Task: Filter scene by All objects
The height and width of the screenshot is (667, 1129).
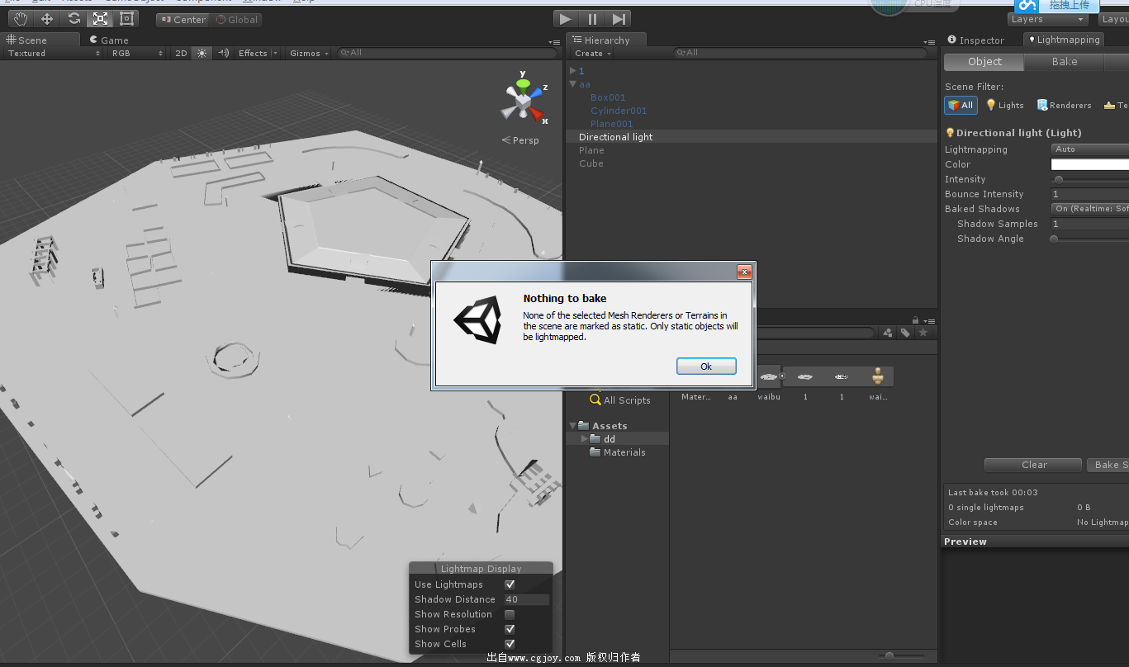Action: coord(961,105)
